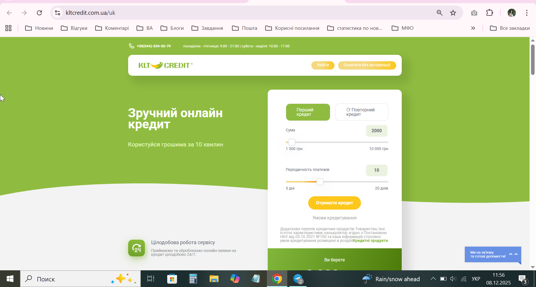Click the Періодичність платежів slider handle

320,182
